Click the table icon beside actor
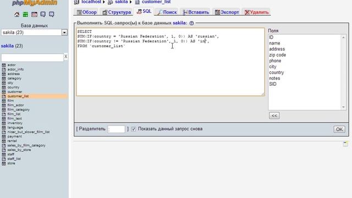This screenshot has width=352, height=198. [x=4, y=65]
